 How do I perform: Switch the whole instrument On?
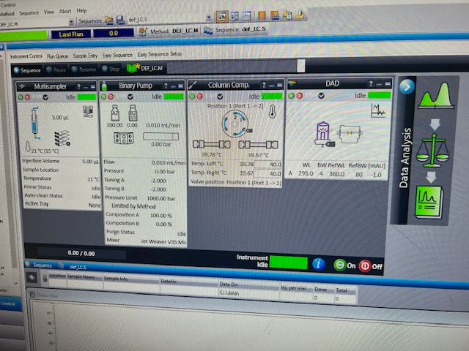tap(344, 265)
